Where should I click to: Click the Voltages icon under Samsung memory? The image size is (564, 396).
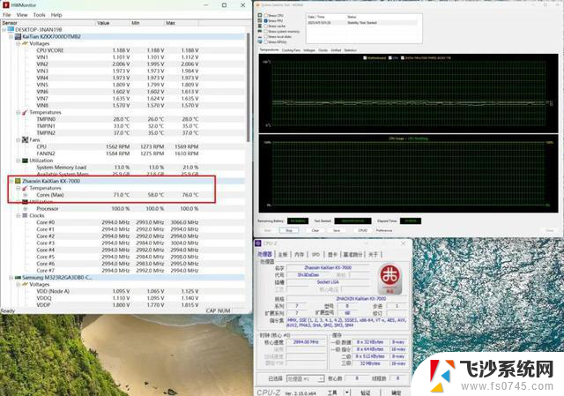point(25,284)
